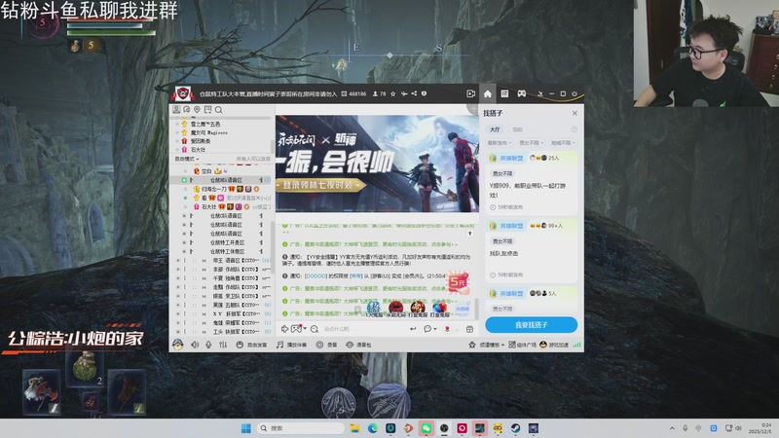Toggle speaker volume icon in YY bottom bar
The image size is (779, 438).
tap(195, 345)
